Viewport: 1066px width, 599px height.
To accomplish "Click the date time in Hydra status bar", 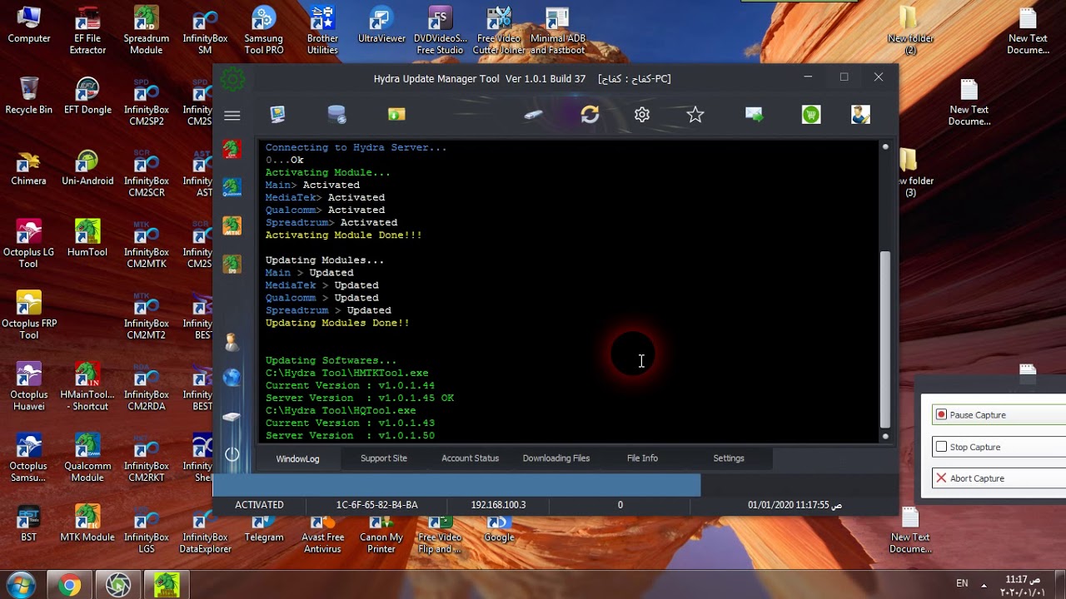I will [x=795, y=505].
